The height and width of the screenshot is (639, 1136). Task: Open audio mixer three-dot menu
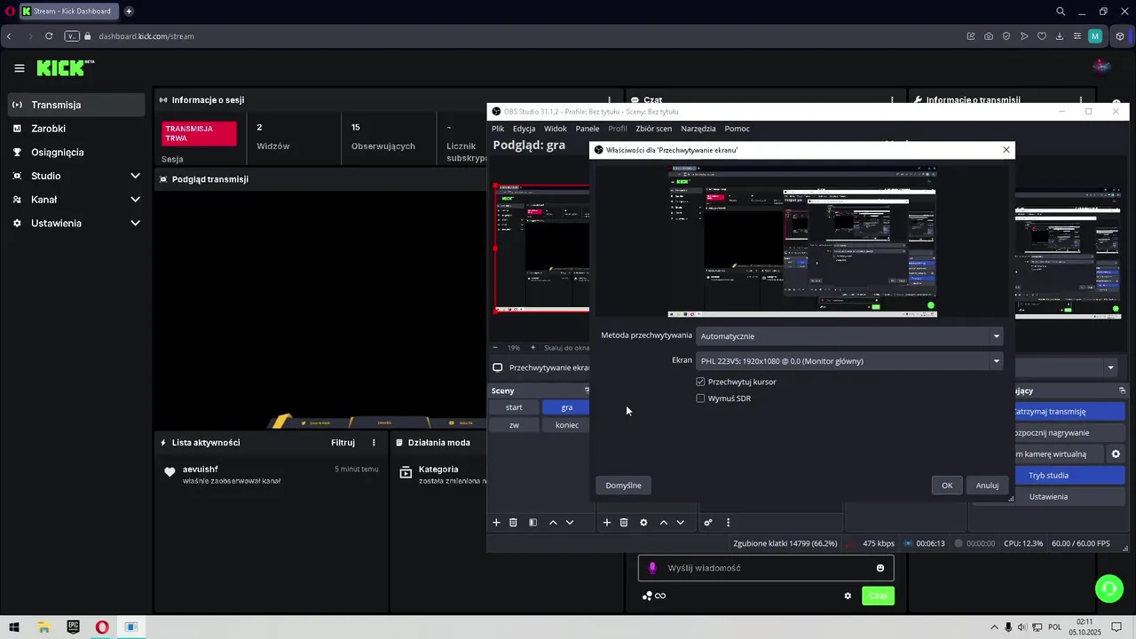pyautogui.click(x=728, y=523)
